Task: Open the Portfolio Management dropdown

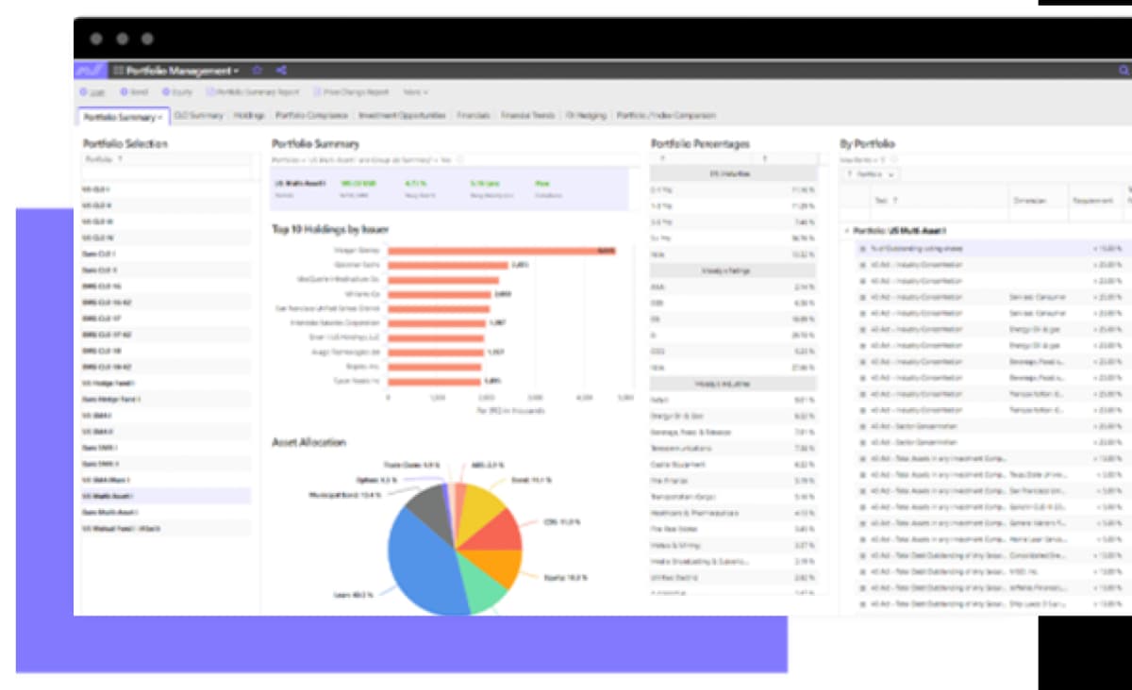Action: point(175,71)
